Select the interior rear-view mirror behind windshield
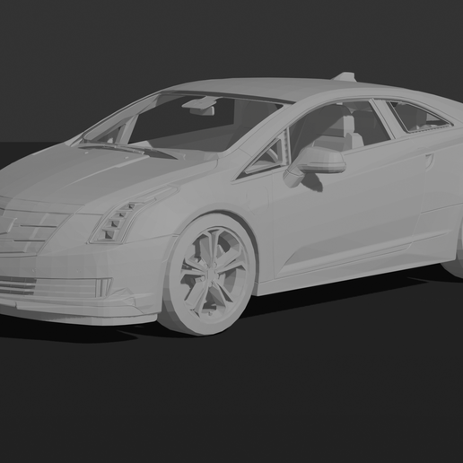The image size is (463, 463). (x=203, y=111)
